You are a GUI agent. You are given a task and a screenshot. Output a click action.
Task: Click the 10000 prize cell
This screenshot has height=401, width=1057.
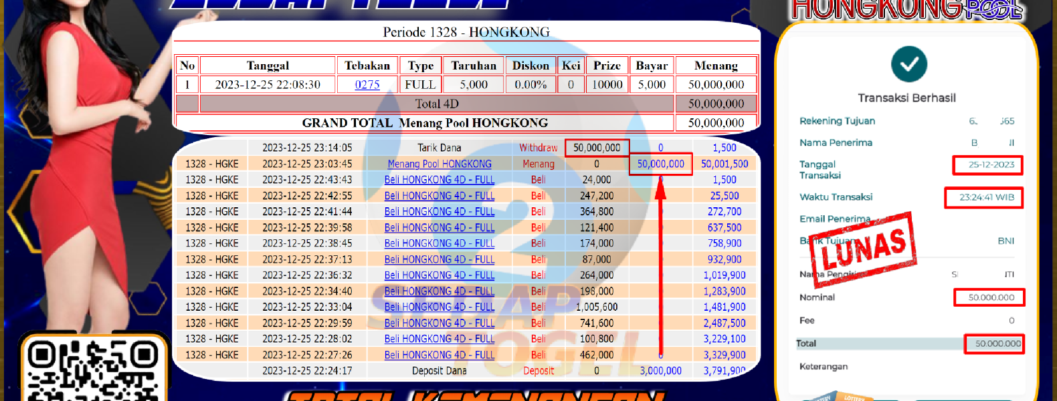pos(607,85)
